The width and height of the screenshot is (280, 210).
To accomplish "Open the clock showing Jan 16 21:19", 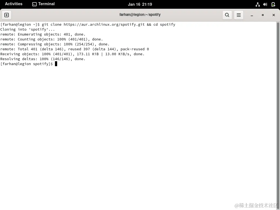I will click(140, 4).
